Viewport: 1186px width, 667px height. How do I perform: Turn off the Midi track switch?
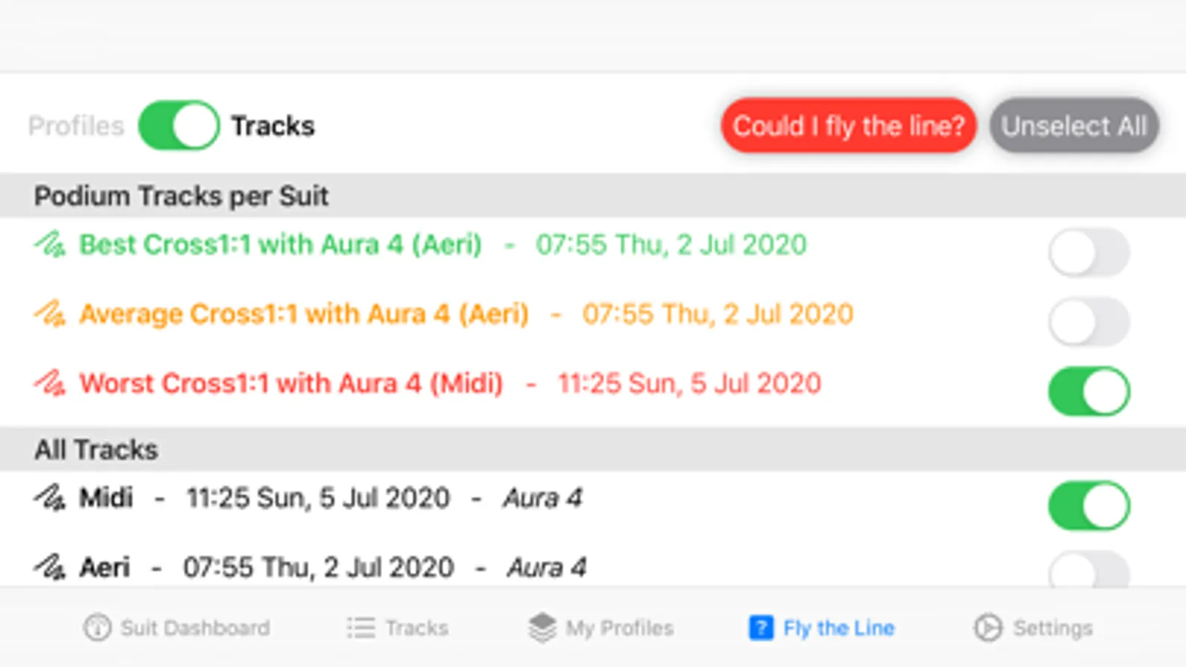[1089, 505]
